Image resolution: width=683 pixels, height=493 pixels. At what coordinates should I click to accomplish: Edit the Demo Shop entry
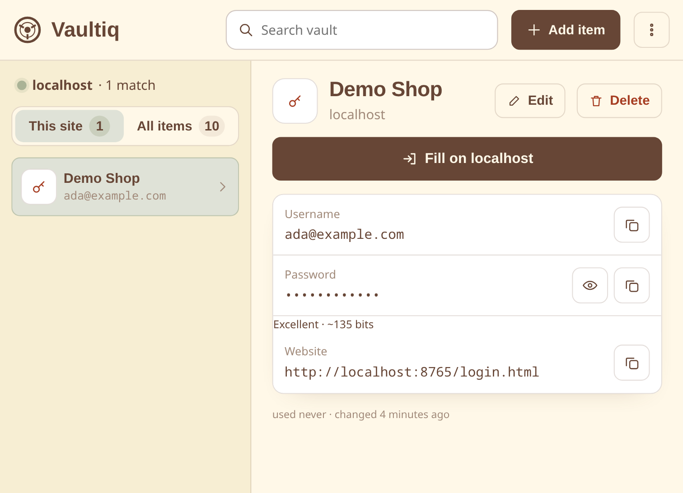(530, 101)
